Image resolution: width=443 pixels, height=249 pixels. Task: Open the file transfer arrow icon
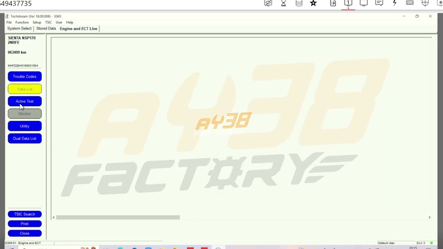[x=333, y=3]
